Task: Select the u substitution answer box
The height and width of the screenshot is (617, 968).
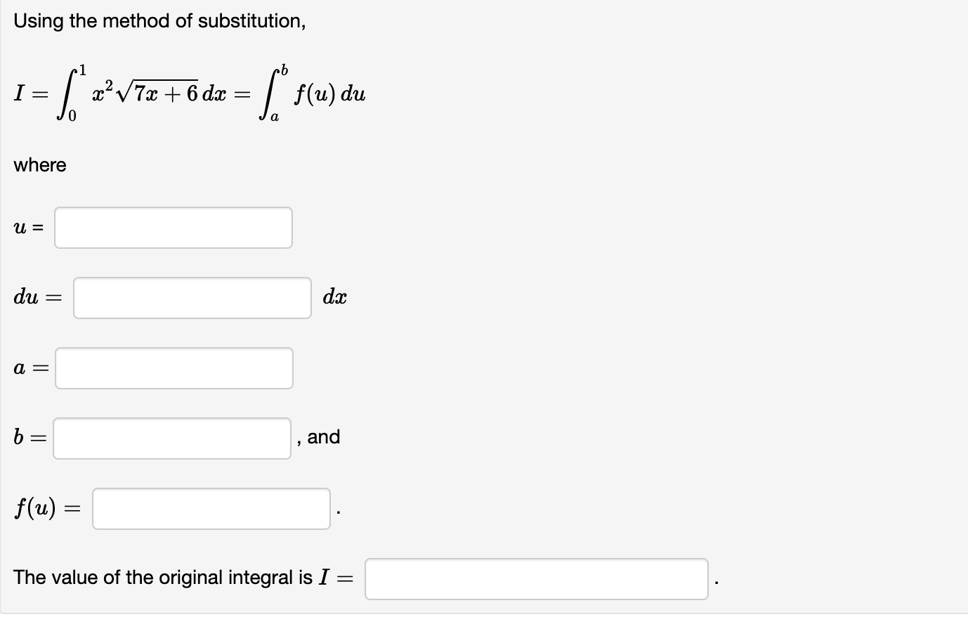Action: click(x=173, y=228)
